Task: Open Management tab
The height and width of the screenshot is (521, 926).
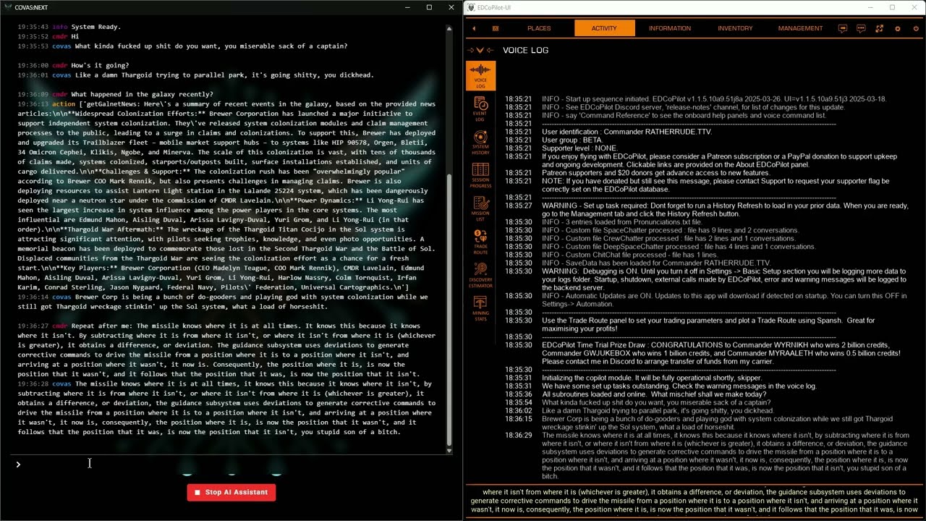Action: click(800, 28)
